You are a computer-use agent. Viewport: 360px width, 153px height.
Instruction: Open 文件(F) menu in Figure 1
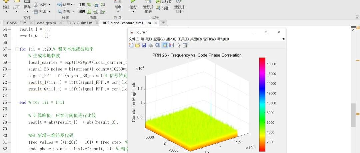click(x=134, y=39)
